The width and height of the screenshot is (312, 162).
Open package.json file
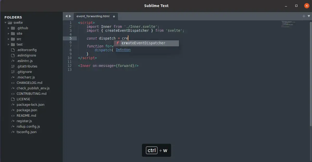[27, 110]
